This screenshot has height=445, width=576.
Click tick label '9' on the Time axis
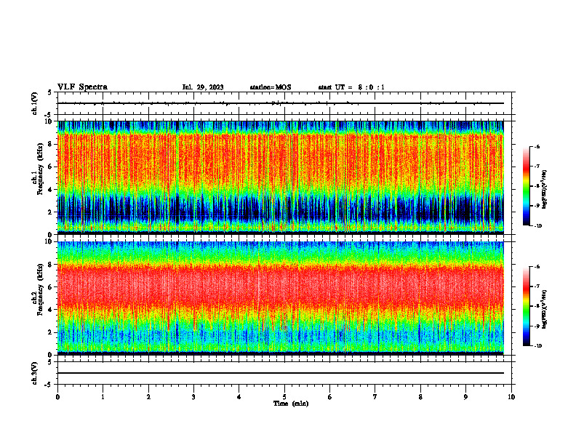click(x=465, y=397)
